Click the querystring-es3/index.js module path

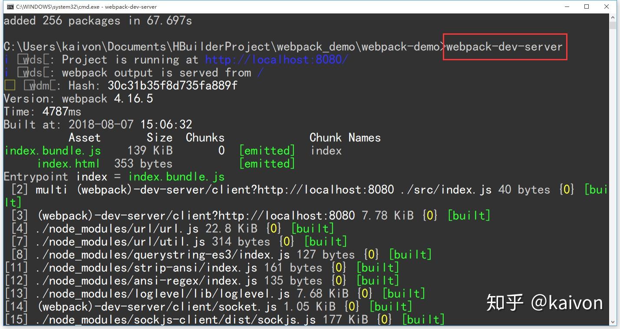[163, 254]
